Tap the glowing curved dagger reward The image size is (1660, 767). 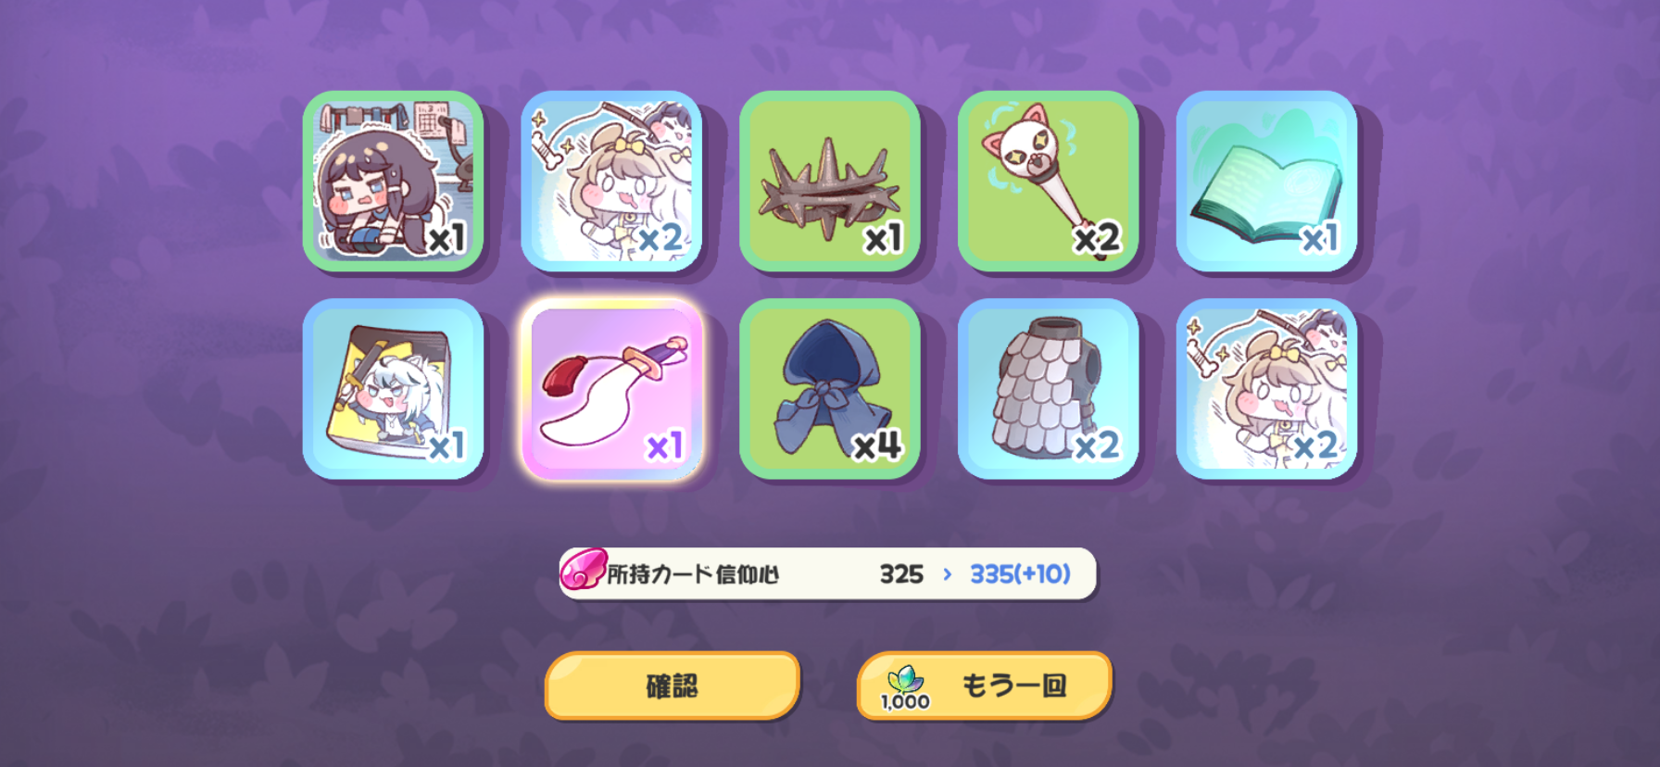611,388
